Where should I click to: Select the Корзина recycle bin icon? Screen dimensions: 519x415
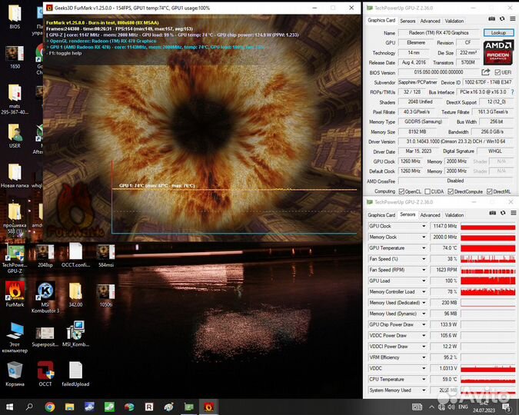click(15, 374)
